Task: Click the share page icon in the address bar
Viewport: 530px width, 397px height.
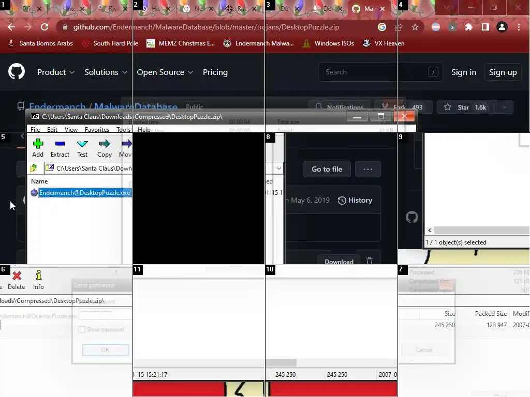Action: (399, 27)
